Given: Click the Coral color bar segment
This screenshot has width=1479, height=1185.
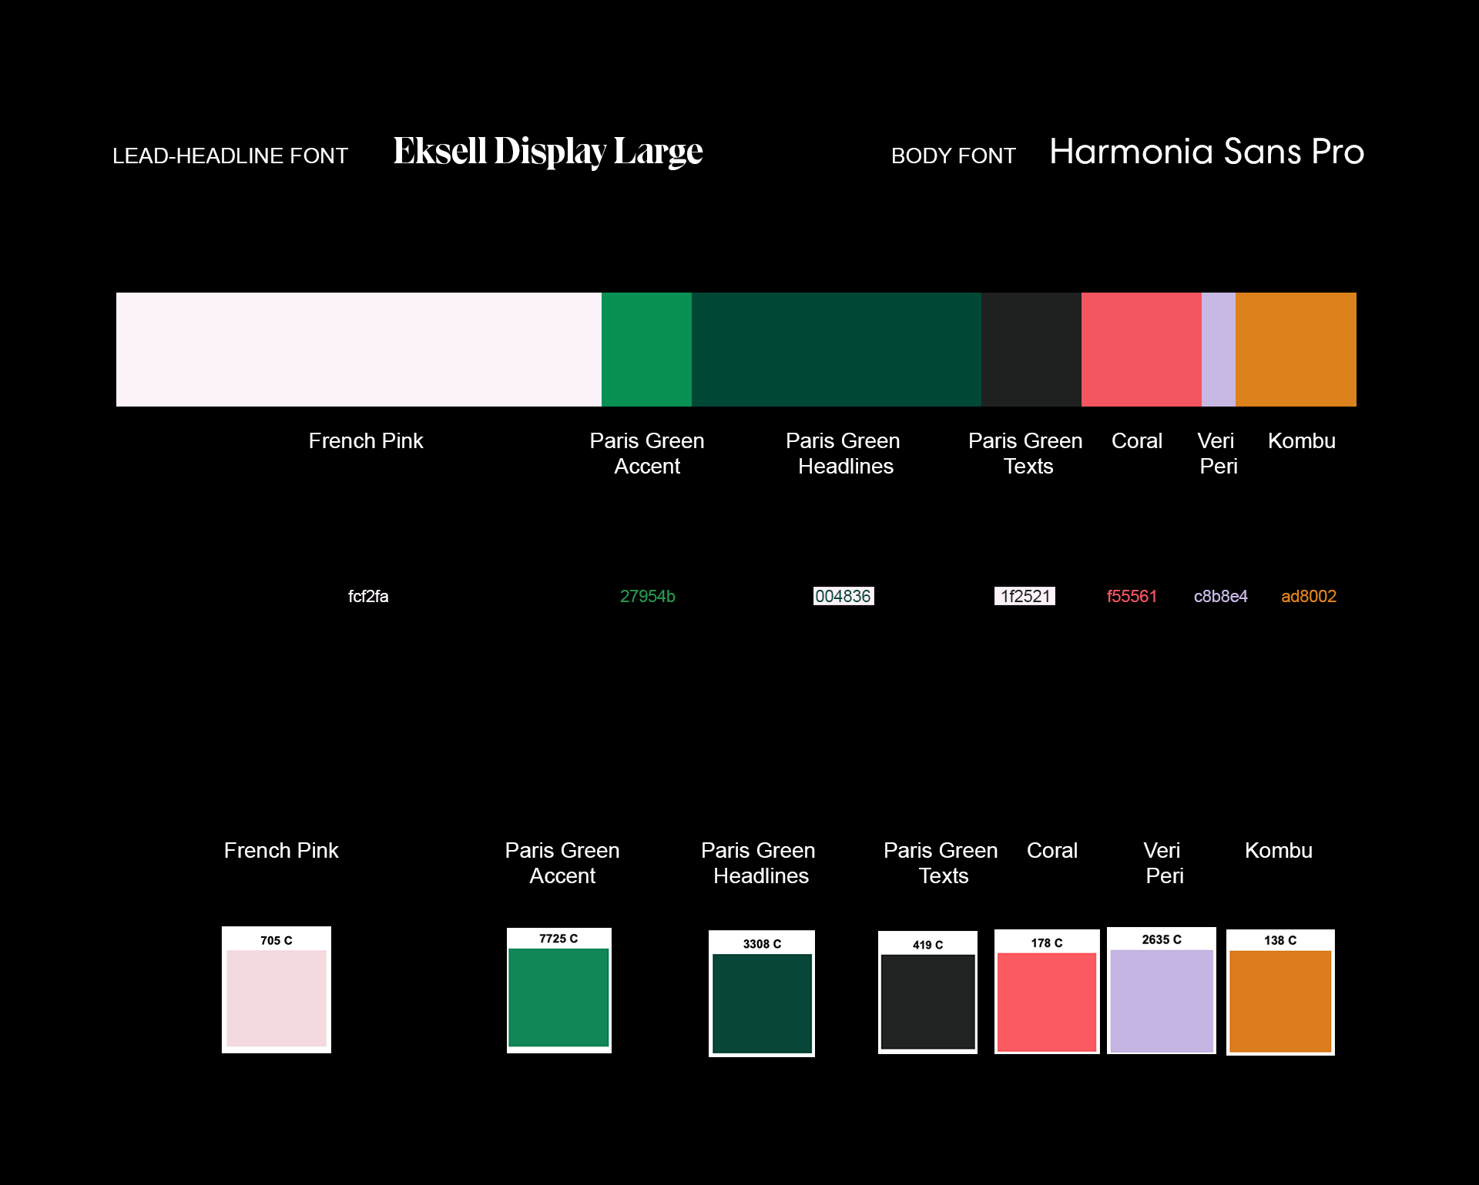Looking at the screenshot, I should tap(1141, 349).
